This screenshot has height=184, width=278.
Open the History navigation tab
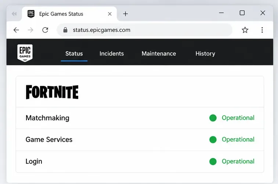tap(205, 54)
